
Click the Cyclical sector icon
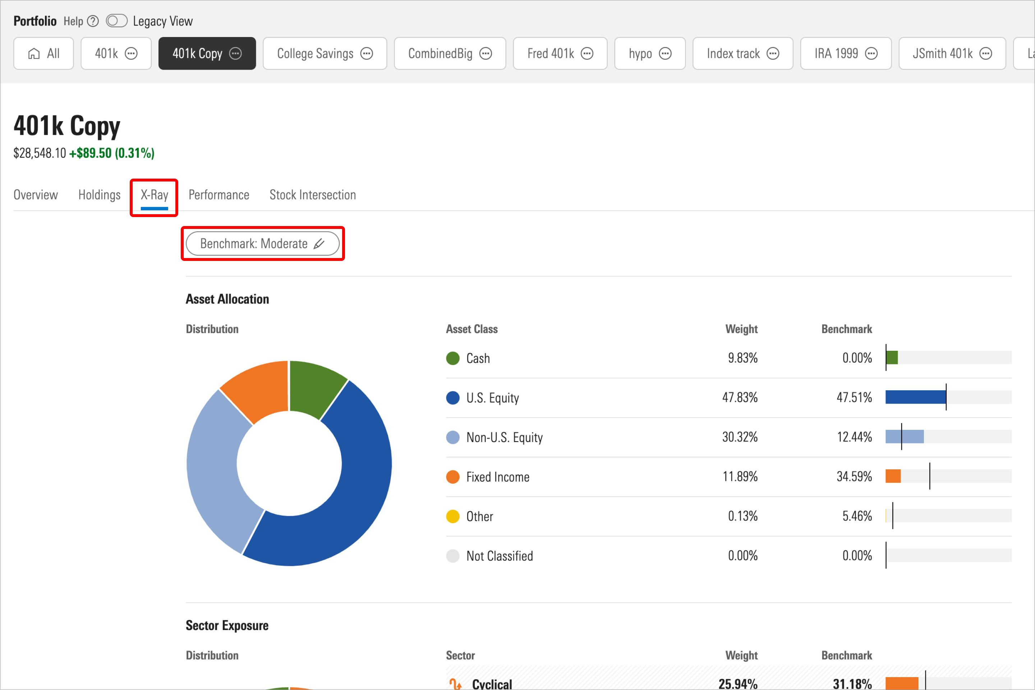[x=455, y=684]
